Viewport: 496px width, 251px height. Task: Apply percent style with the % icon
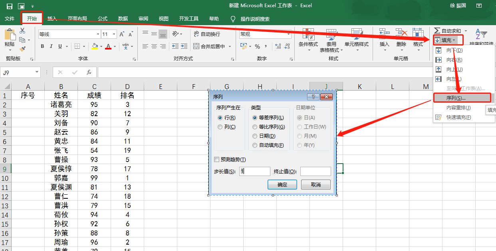(x=257, y=46)
